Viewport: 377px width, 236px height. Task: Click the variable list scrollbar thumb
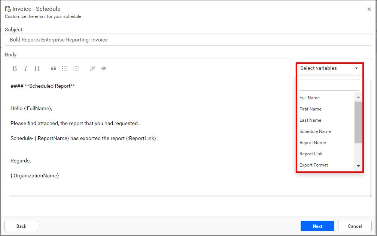click(358, 122)
